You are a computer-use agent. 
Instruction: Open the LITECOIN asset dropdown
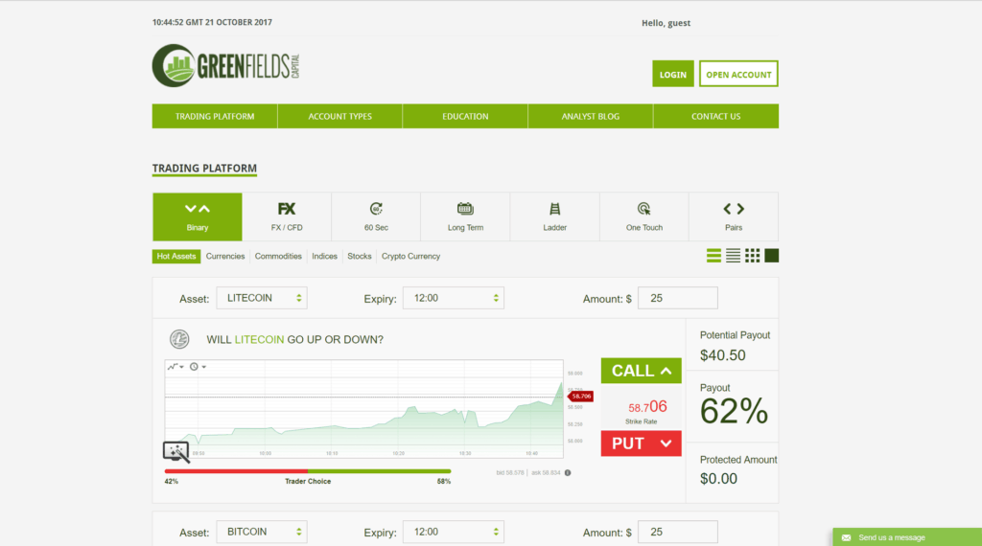[x=262, y=298]
